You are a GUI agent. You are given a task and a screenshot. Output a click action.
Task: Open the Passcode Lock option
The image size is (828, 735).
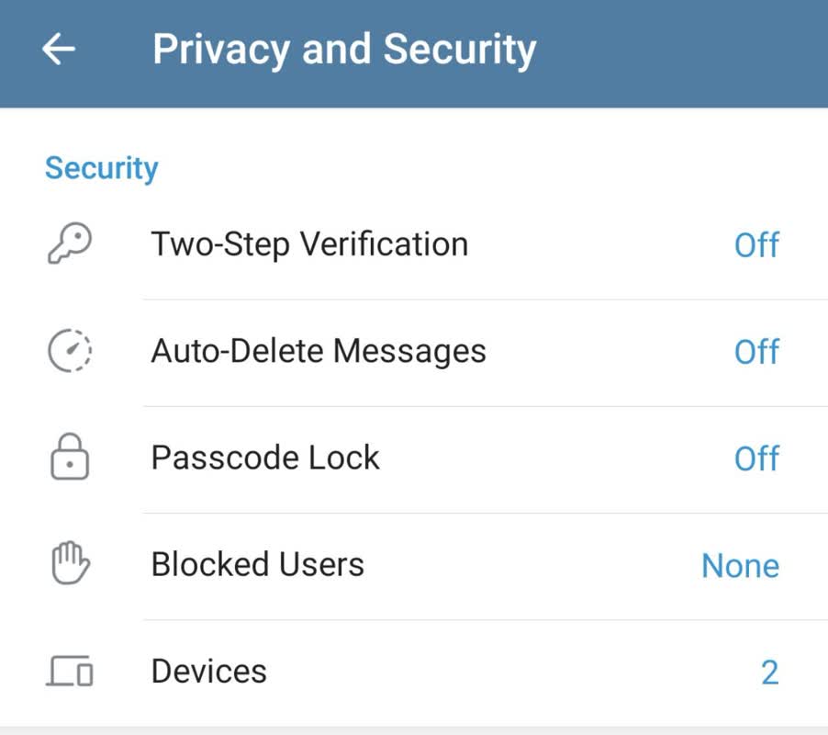265,458
